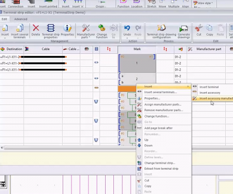Click the grid scroll left arrow
The width and height of the screenshot is (233, 194).
[2, 147]
